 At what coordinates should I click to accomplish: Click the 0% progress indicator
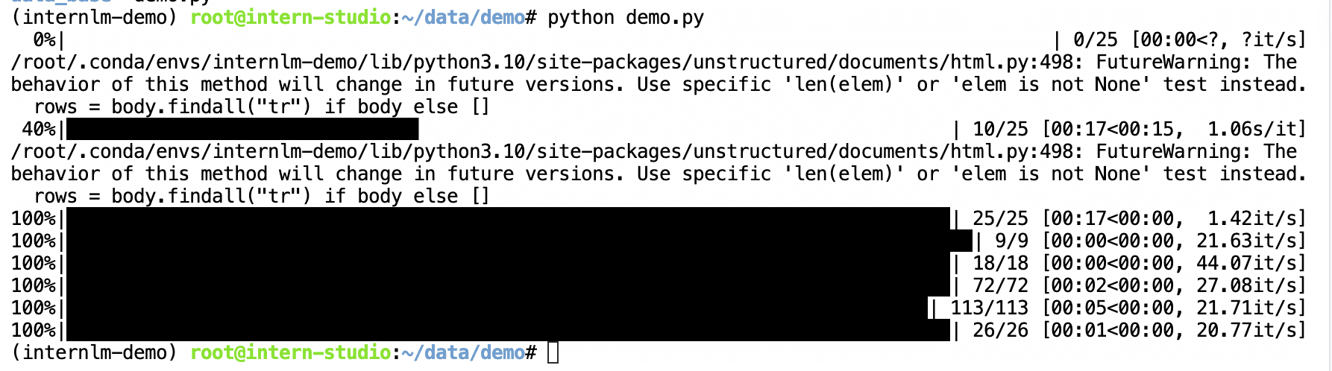tap(44, 39)
